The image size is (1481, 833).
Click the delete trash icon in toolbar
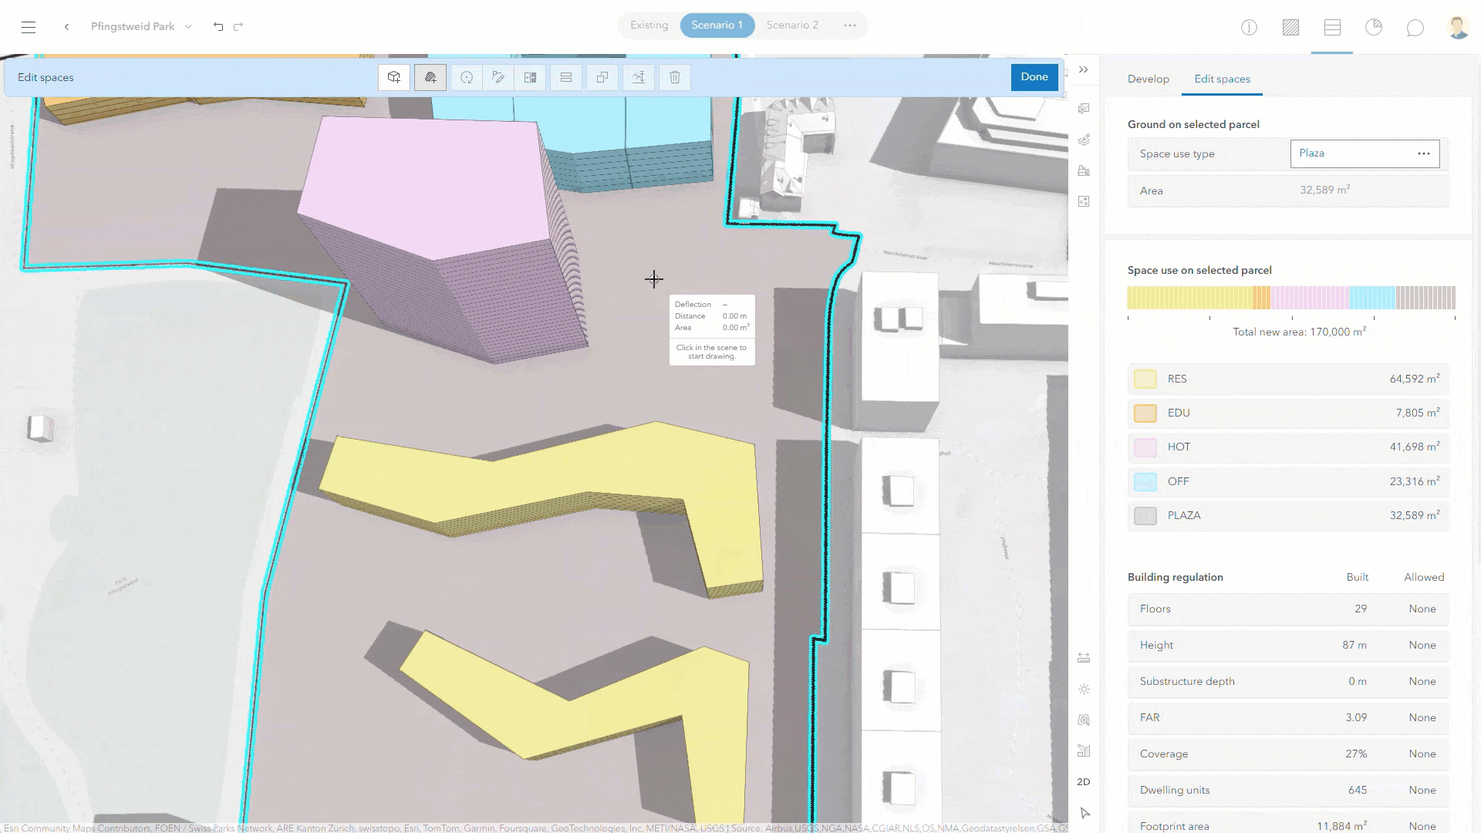[675, 77]
